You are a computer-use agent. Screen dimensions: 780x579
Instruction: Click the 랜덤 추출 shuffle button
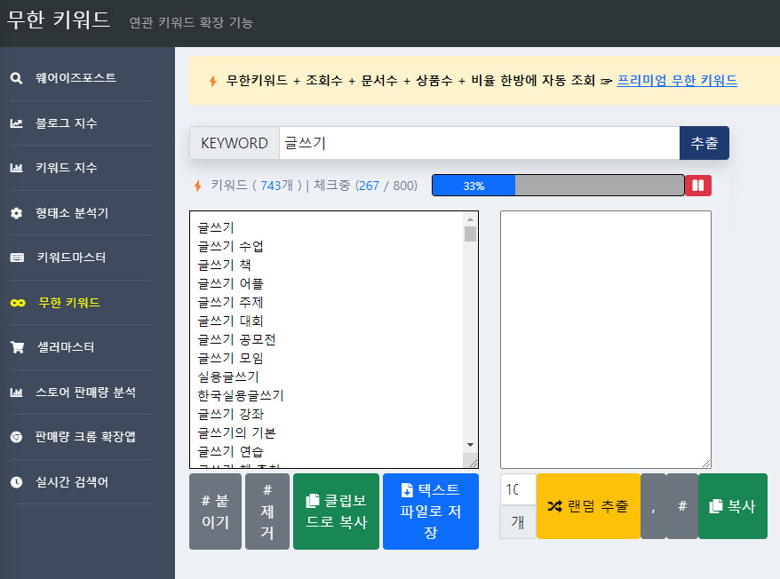point(588,506)
